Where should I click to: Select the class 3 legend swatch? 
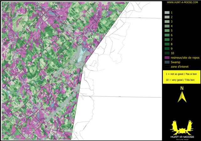point(167,22)
